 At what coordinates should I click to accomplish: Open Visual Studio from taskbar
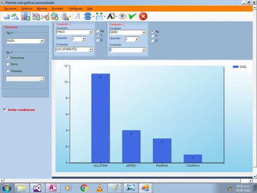[x=38, y=188]
